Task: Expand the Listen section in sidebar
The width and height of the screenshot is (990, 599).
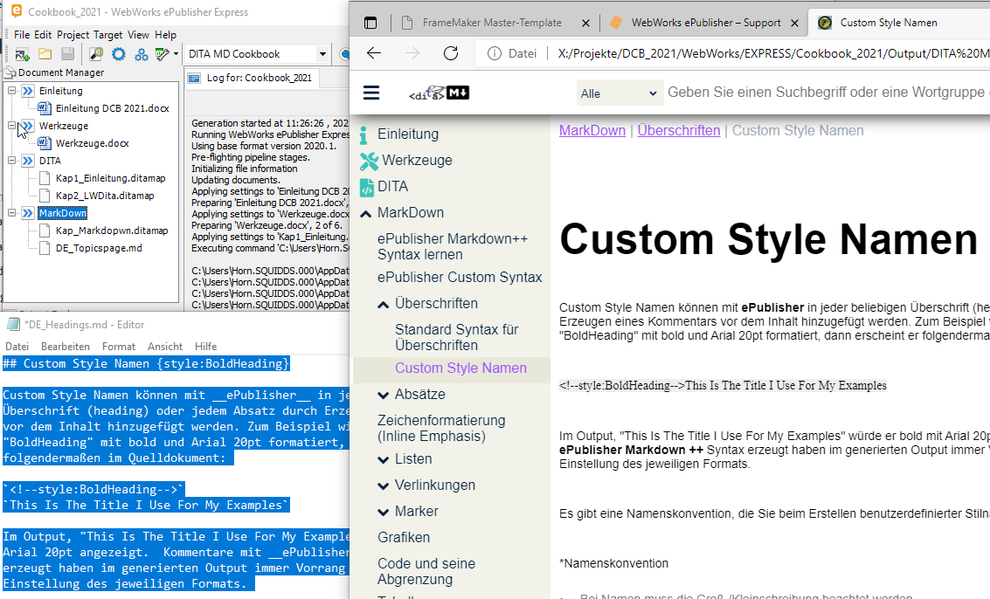Action: click(383, 459)
